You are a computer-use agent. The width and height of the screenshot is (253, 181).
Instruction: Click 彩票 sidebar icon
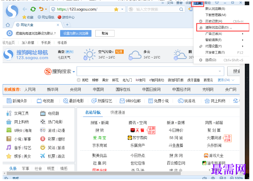tap(43, 139)
